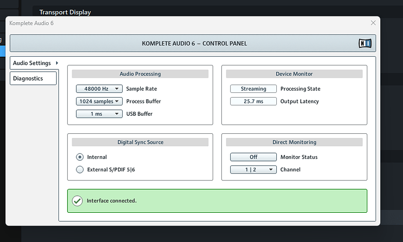Click the Process Buffer label
Screen dimensions: 403x242
coord(144,101)
